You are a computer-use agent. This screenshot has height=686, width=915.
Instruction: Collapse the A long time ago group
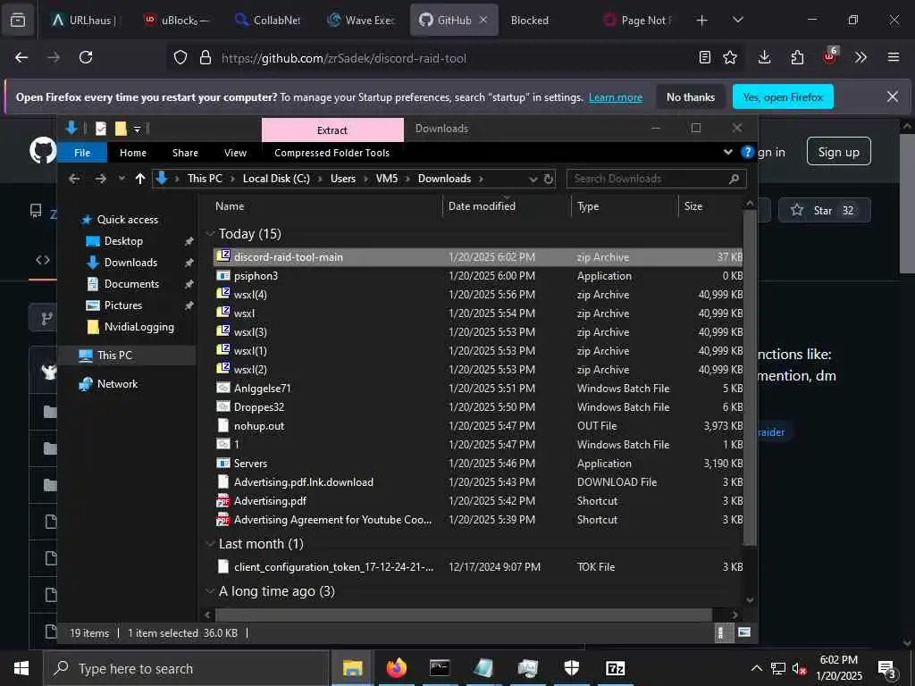point(210,591)
